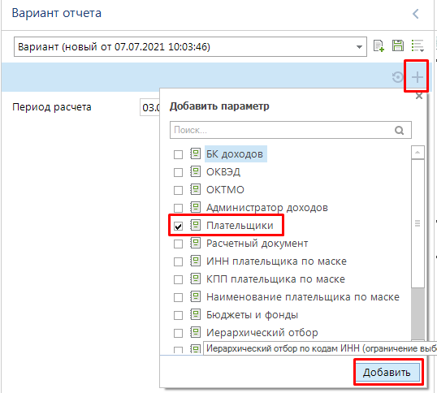Click the icon beside ОКВЭД
The height and width of the screenshot is (393, 437).
(196, 171)
